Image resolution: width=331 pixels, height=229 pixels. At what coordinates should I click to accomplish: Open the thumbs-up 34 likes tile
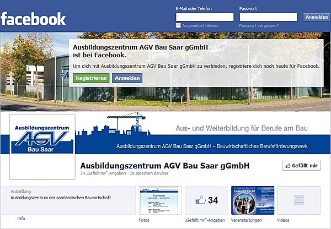(x=206, y=200)
